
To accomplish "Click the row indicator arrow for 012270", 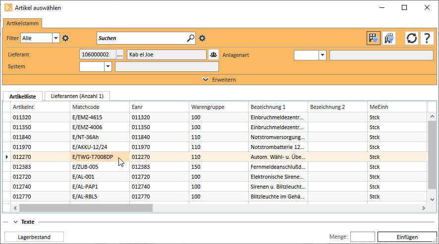I will 7,157.
